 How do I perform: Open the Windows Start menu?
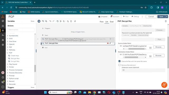[45, 92]
